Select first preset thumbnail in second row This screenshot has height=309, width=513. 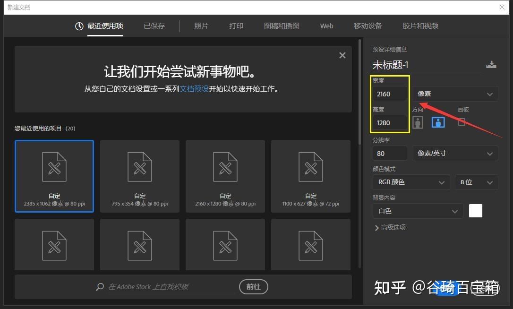coord(54,245)
